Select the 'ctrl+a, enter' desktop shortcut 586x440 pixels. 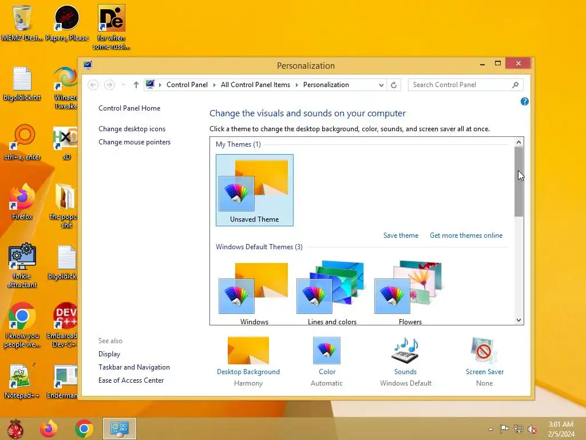tap(22, 143)
